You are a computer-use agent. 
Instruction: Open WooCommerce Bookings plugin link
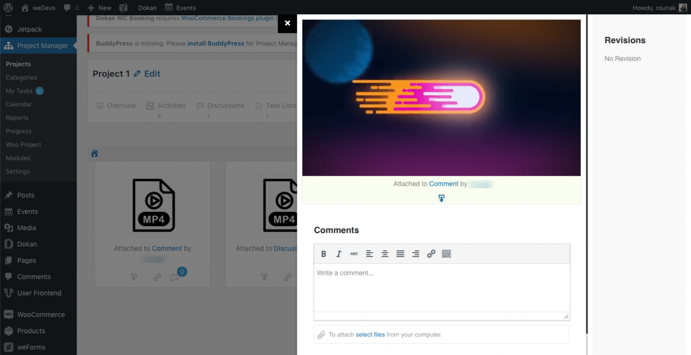(x=228, y=18)
